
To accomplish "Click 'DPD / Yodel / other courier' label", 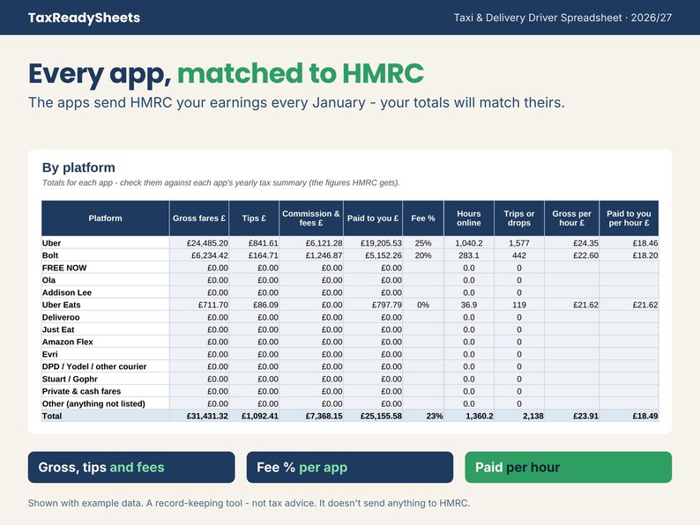I will click(x=94, y=366).
